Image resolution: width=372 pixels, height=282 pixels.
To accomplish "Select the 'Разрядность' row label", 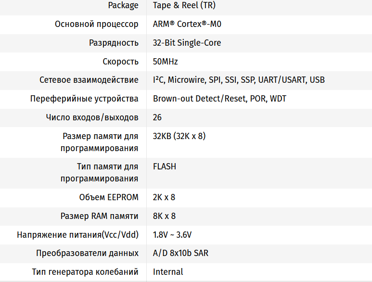I will click(114, 43).
